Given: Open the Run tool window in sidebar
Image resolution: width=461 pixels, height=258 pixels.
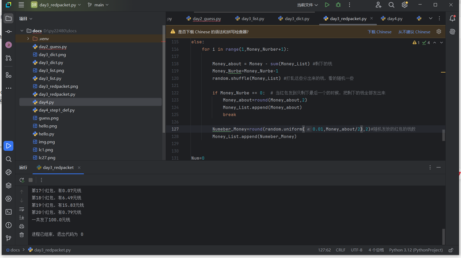Looking at the screenshot, I should tap(8, 146).
